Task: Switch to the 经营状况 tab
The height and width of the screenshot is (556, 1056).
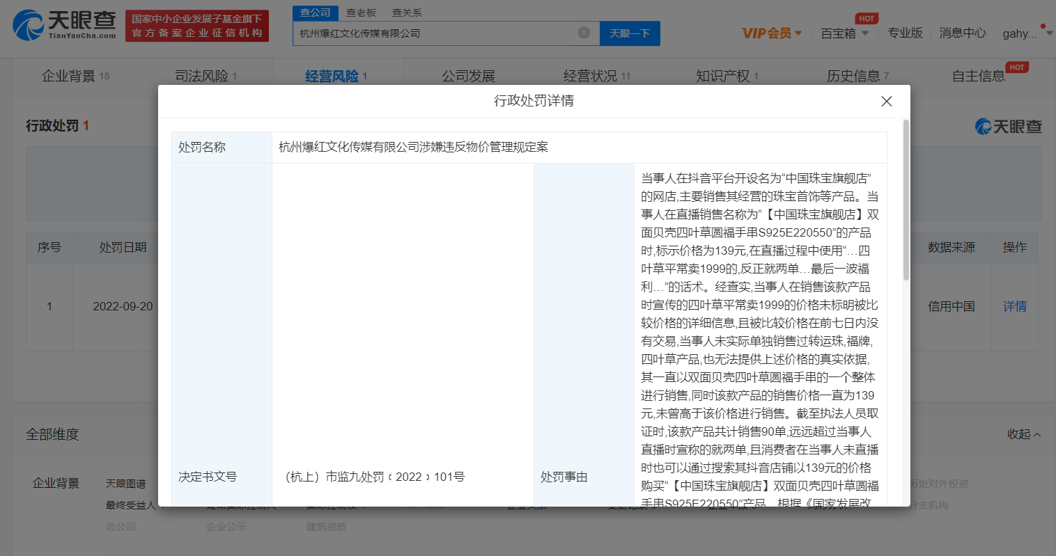Action: click(597, 76)
